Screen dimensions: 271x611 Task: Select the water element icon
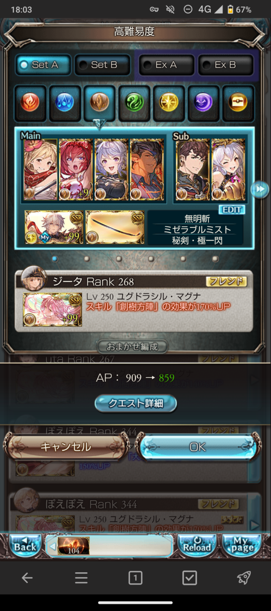click(65, 102)
